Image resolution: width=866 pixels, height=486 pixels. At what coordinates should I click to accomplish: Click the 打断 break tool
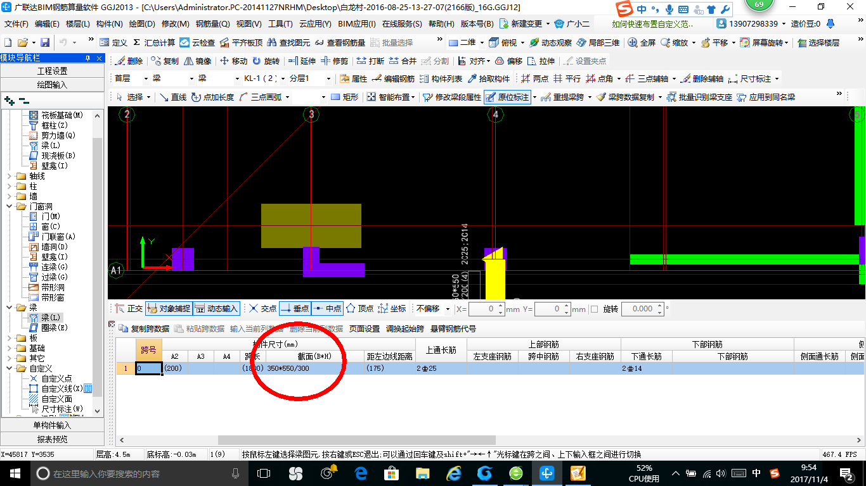pyautogui.click(x=370, y=61)
